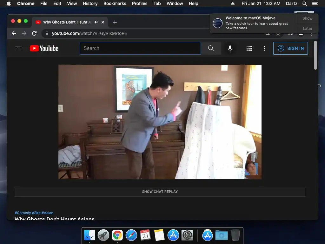Open System Preferences from the Dock
Screen dimensions: 325x244
pos(187,235)
